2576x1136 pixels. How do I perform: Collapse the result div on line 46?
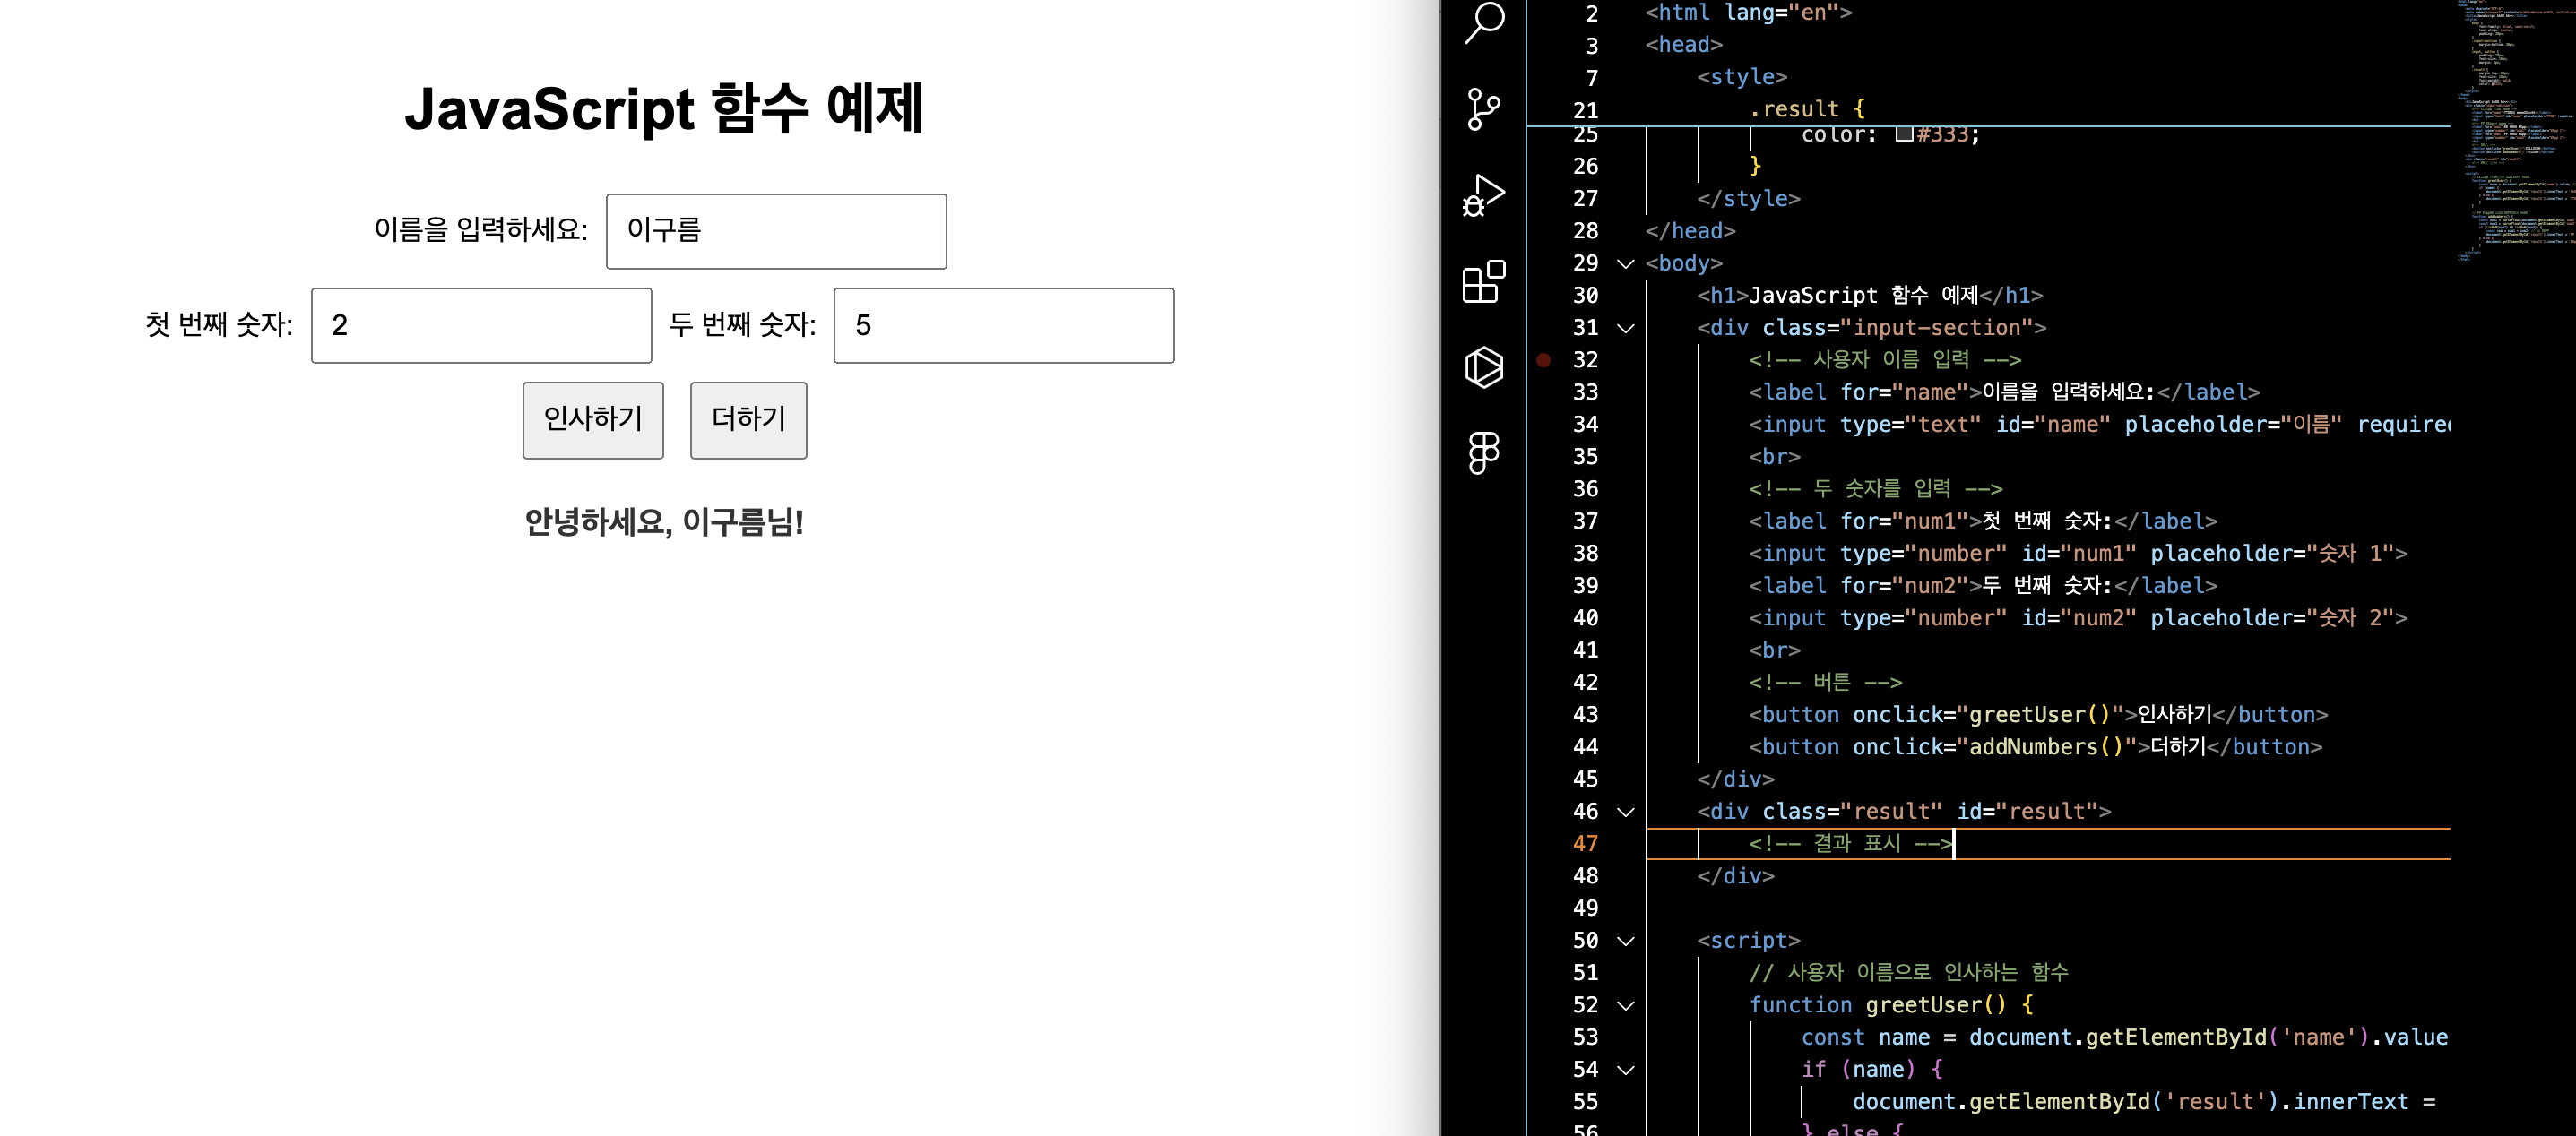coord(1626,812)
